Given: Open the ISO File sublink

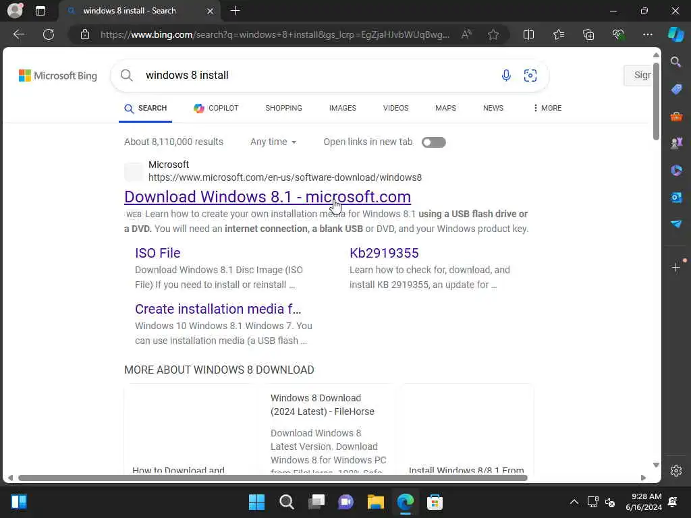Looking at the screenshot, I should pyautogui.click(x=158, y=253).
